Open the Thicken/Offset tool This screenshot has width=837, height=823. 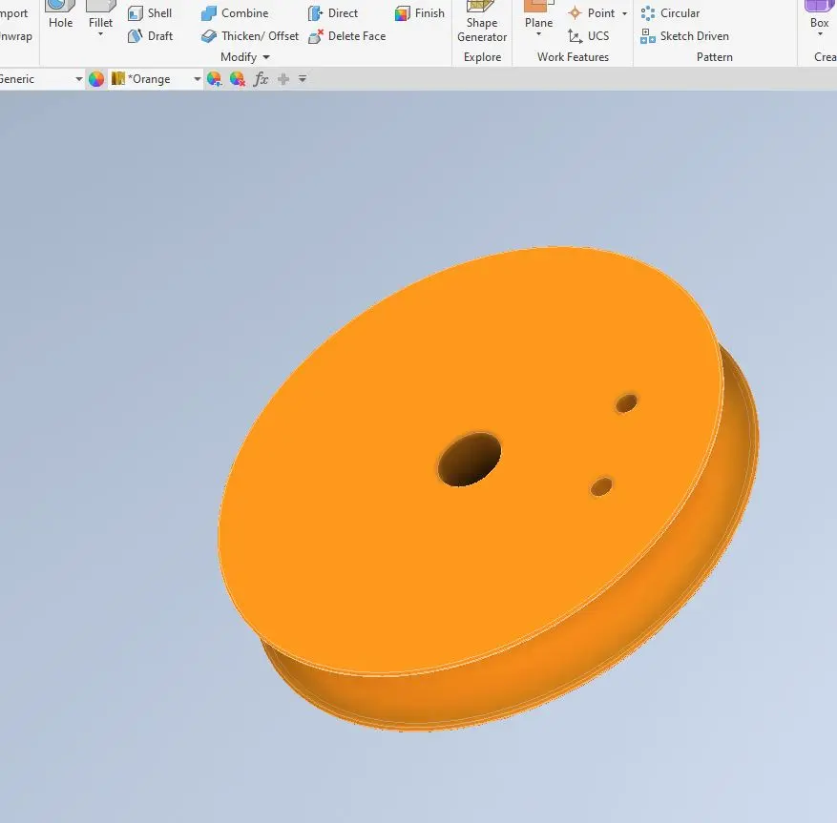(x=209, y=36)
